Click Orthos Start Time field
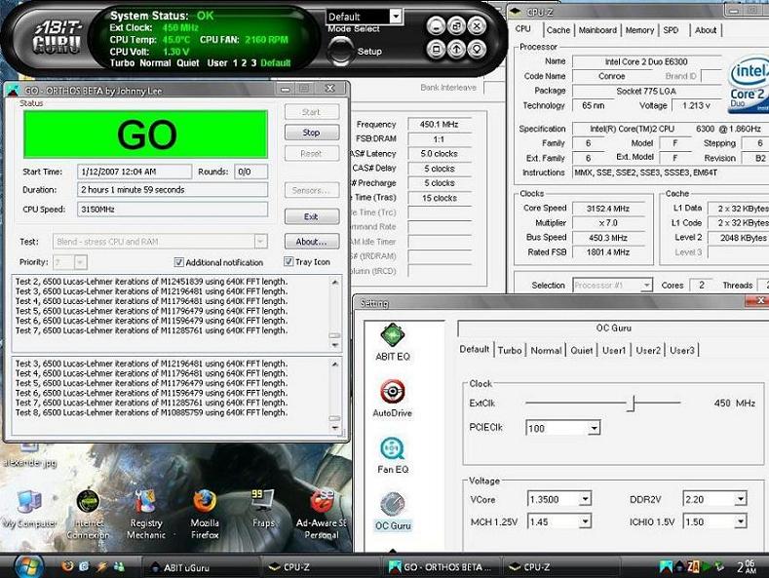The image size is (769, 578). click(x=135, y=172)
